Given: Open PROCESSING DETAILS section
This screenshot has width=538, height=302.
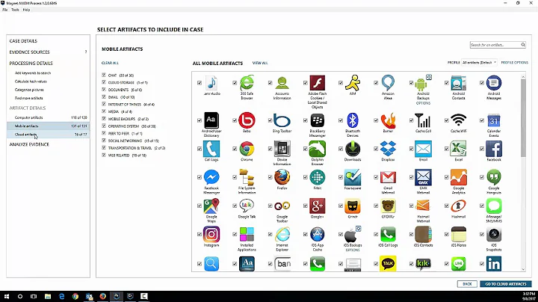Looking at the screenshot, I should pos(31,63).
